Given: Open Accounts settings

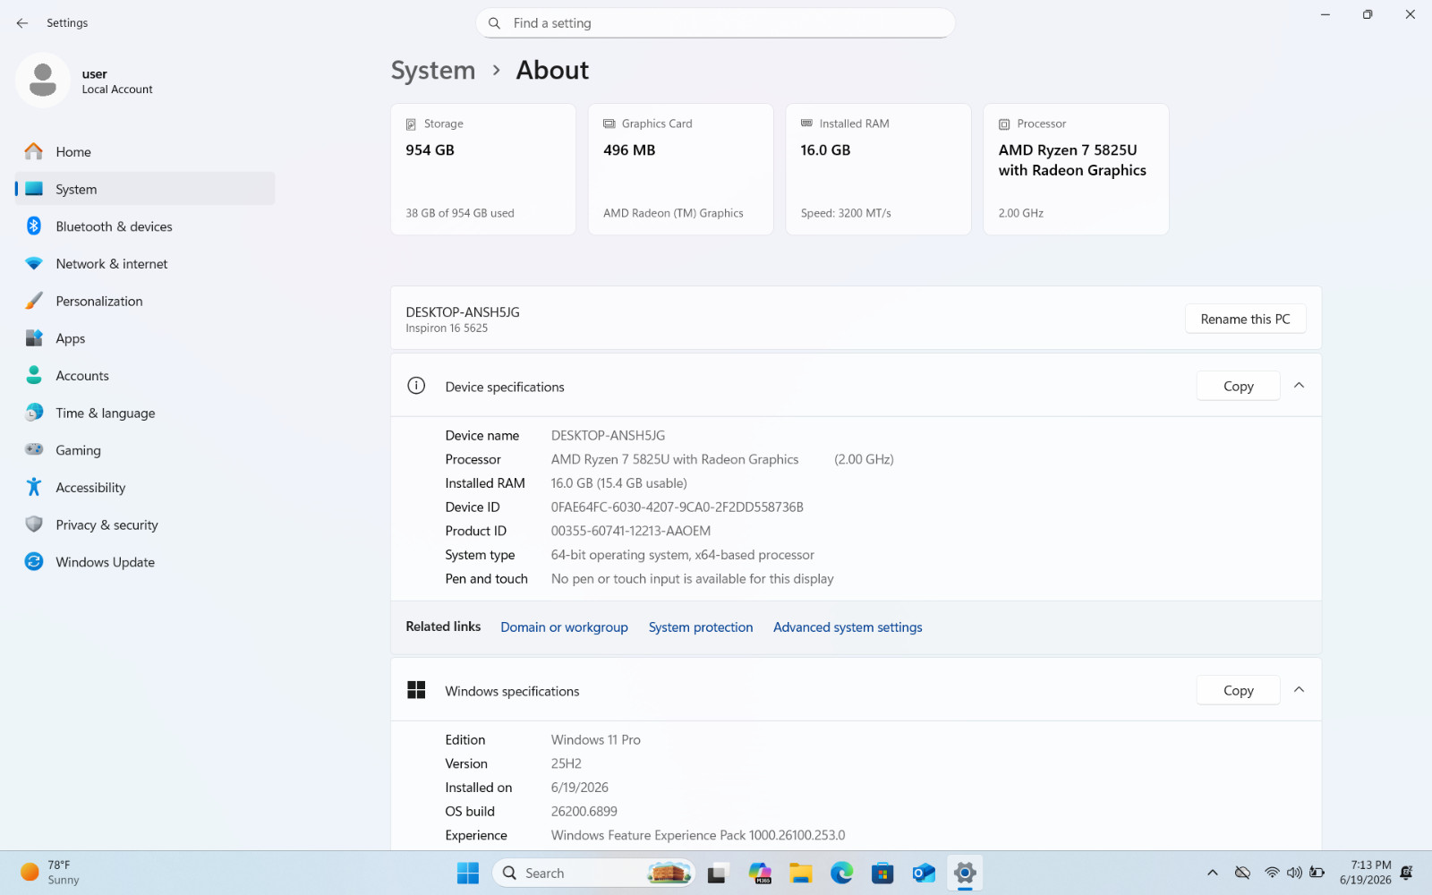Looking at the screenshot, I should (x=145, y=376).
